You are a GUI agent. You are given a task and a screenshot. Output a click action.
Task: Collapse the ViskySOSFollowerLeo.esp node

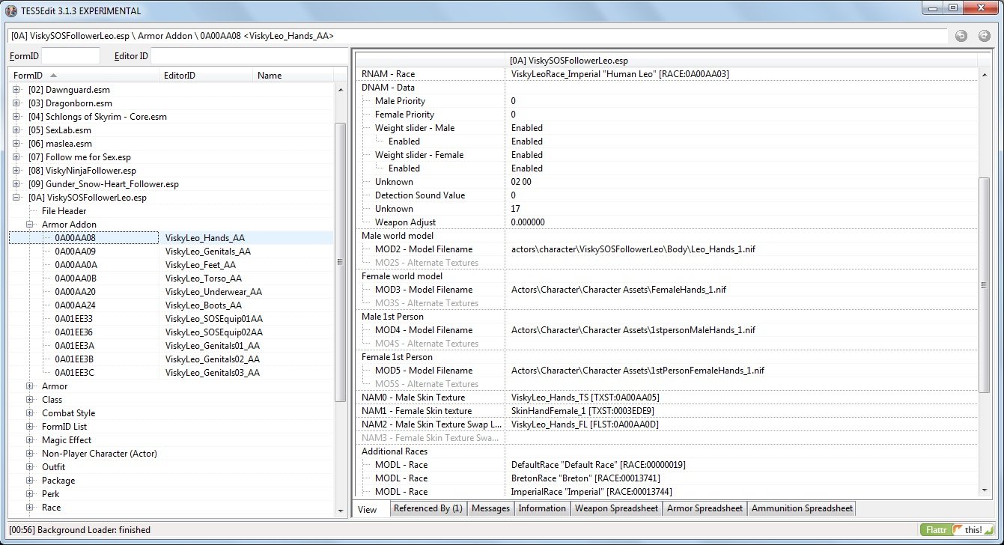(17, 198)
